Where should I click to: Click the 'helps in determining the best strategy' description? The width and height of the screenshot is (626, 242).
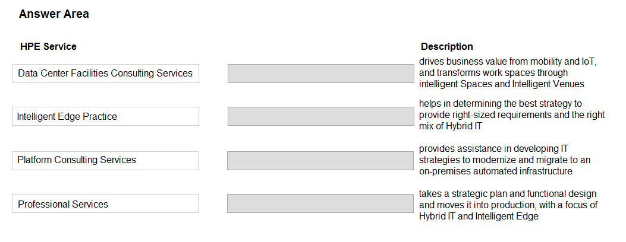pyautogui.click(x=512, y=115)
